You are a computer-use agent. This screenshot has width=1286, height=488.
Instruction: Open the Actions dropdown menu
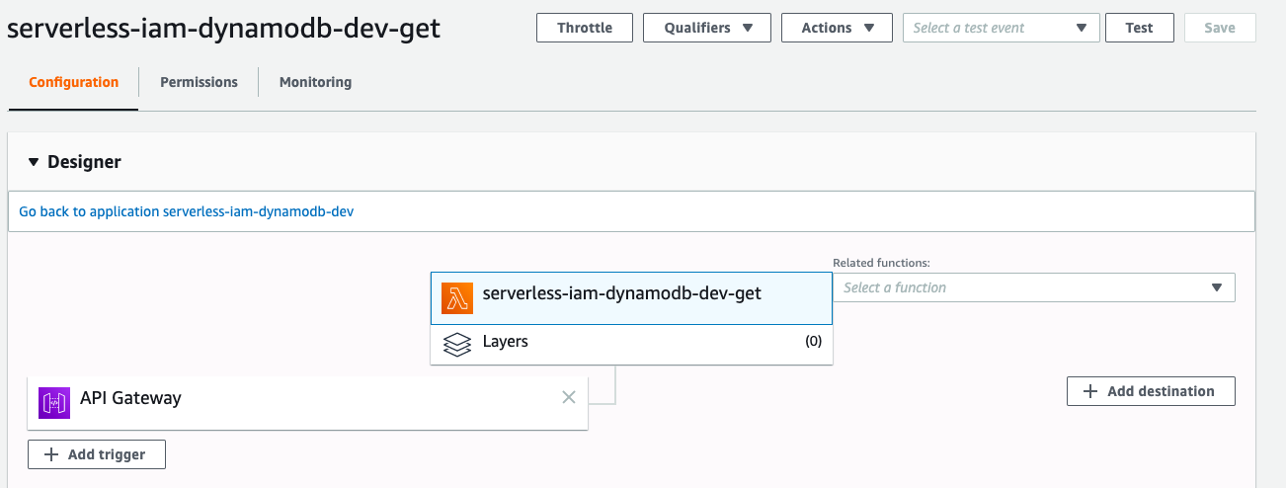point(837,28)
